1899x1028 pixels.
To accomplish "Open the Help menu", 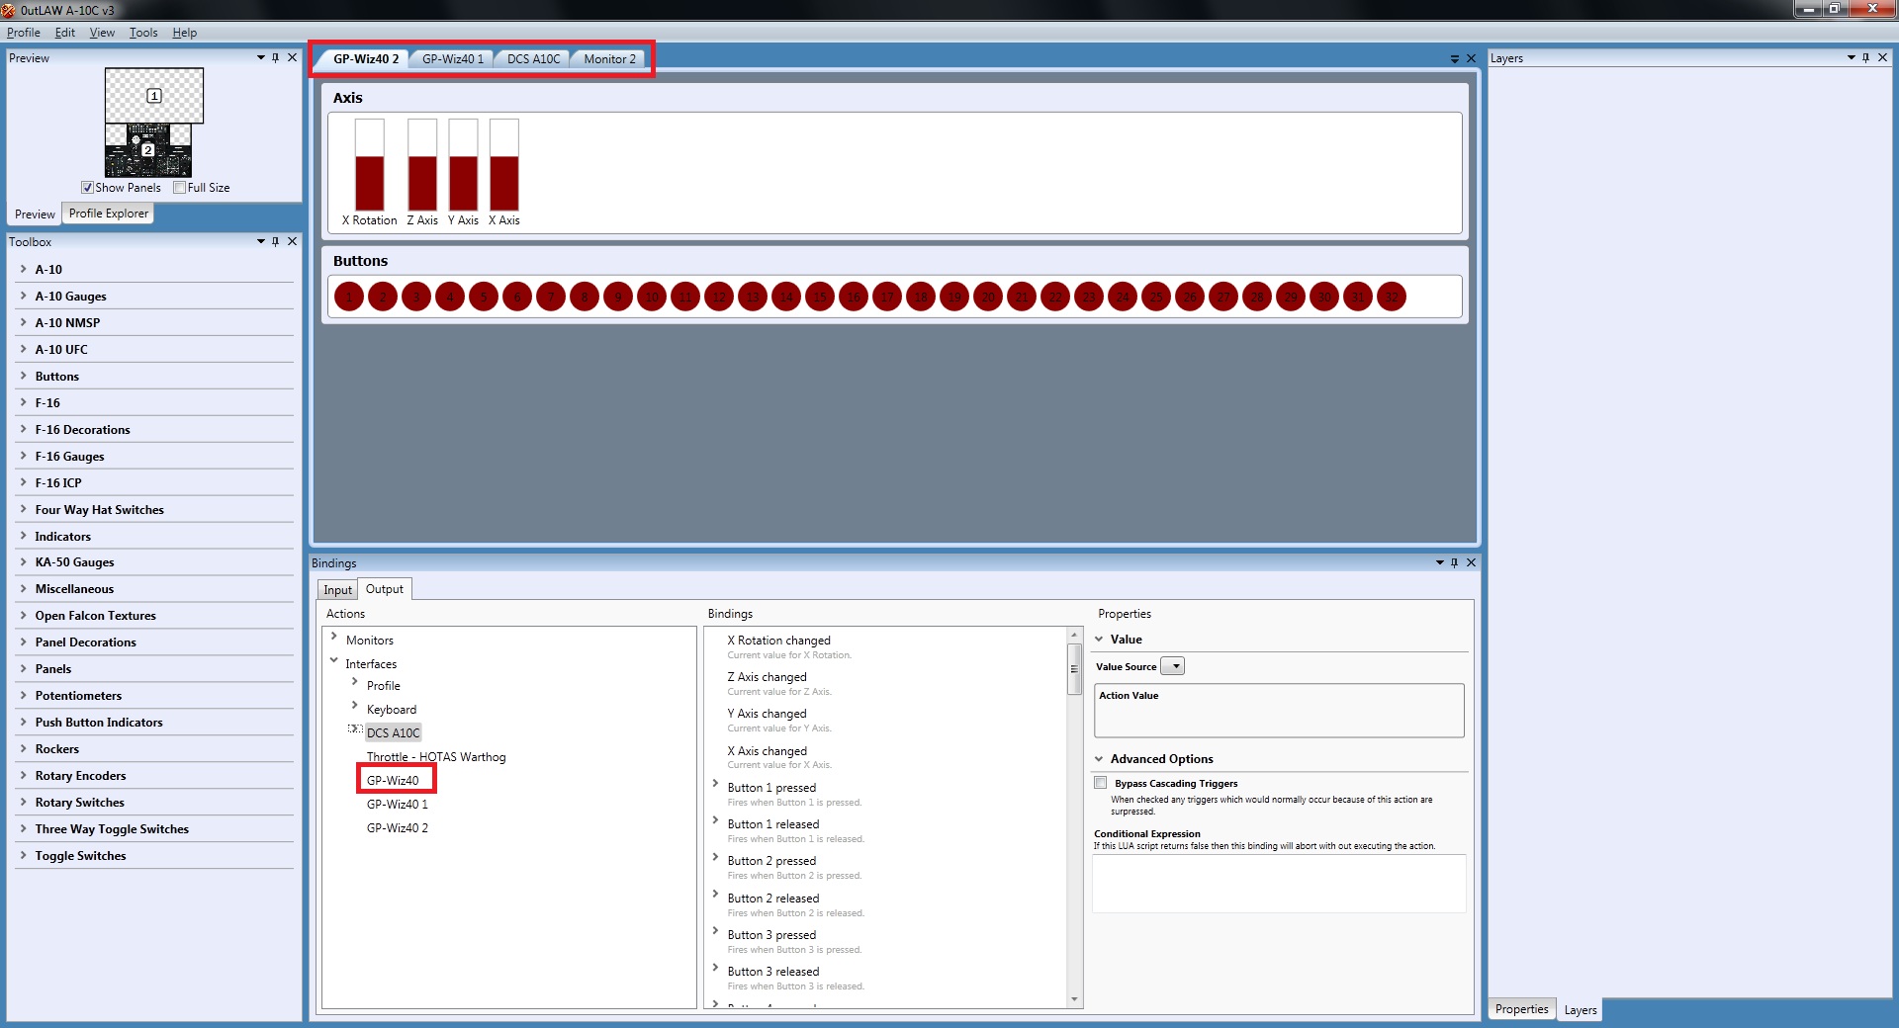I will 185,33.
